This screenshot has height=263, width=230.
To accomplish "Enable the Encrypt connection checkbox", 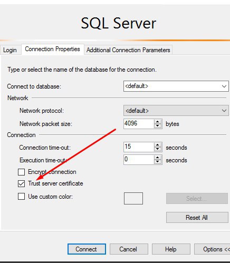I will (21, 172).
